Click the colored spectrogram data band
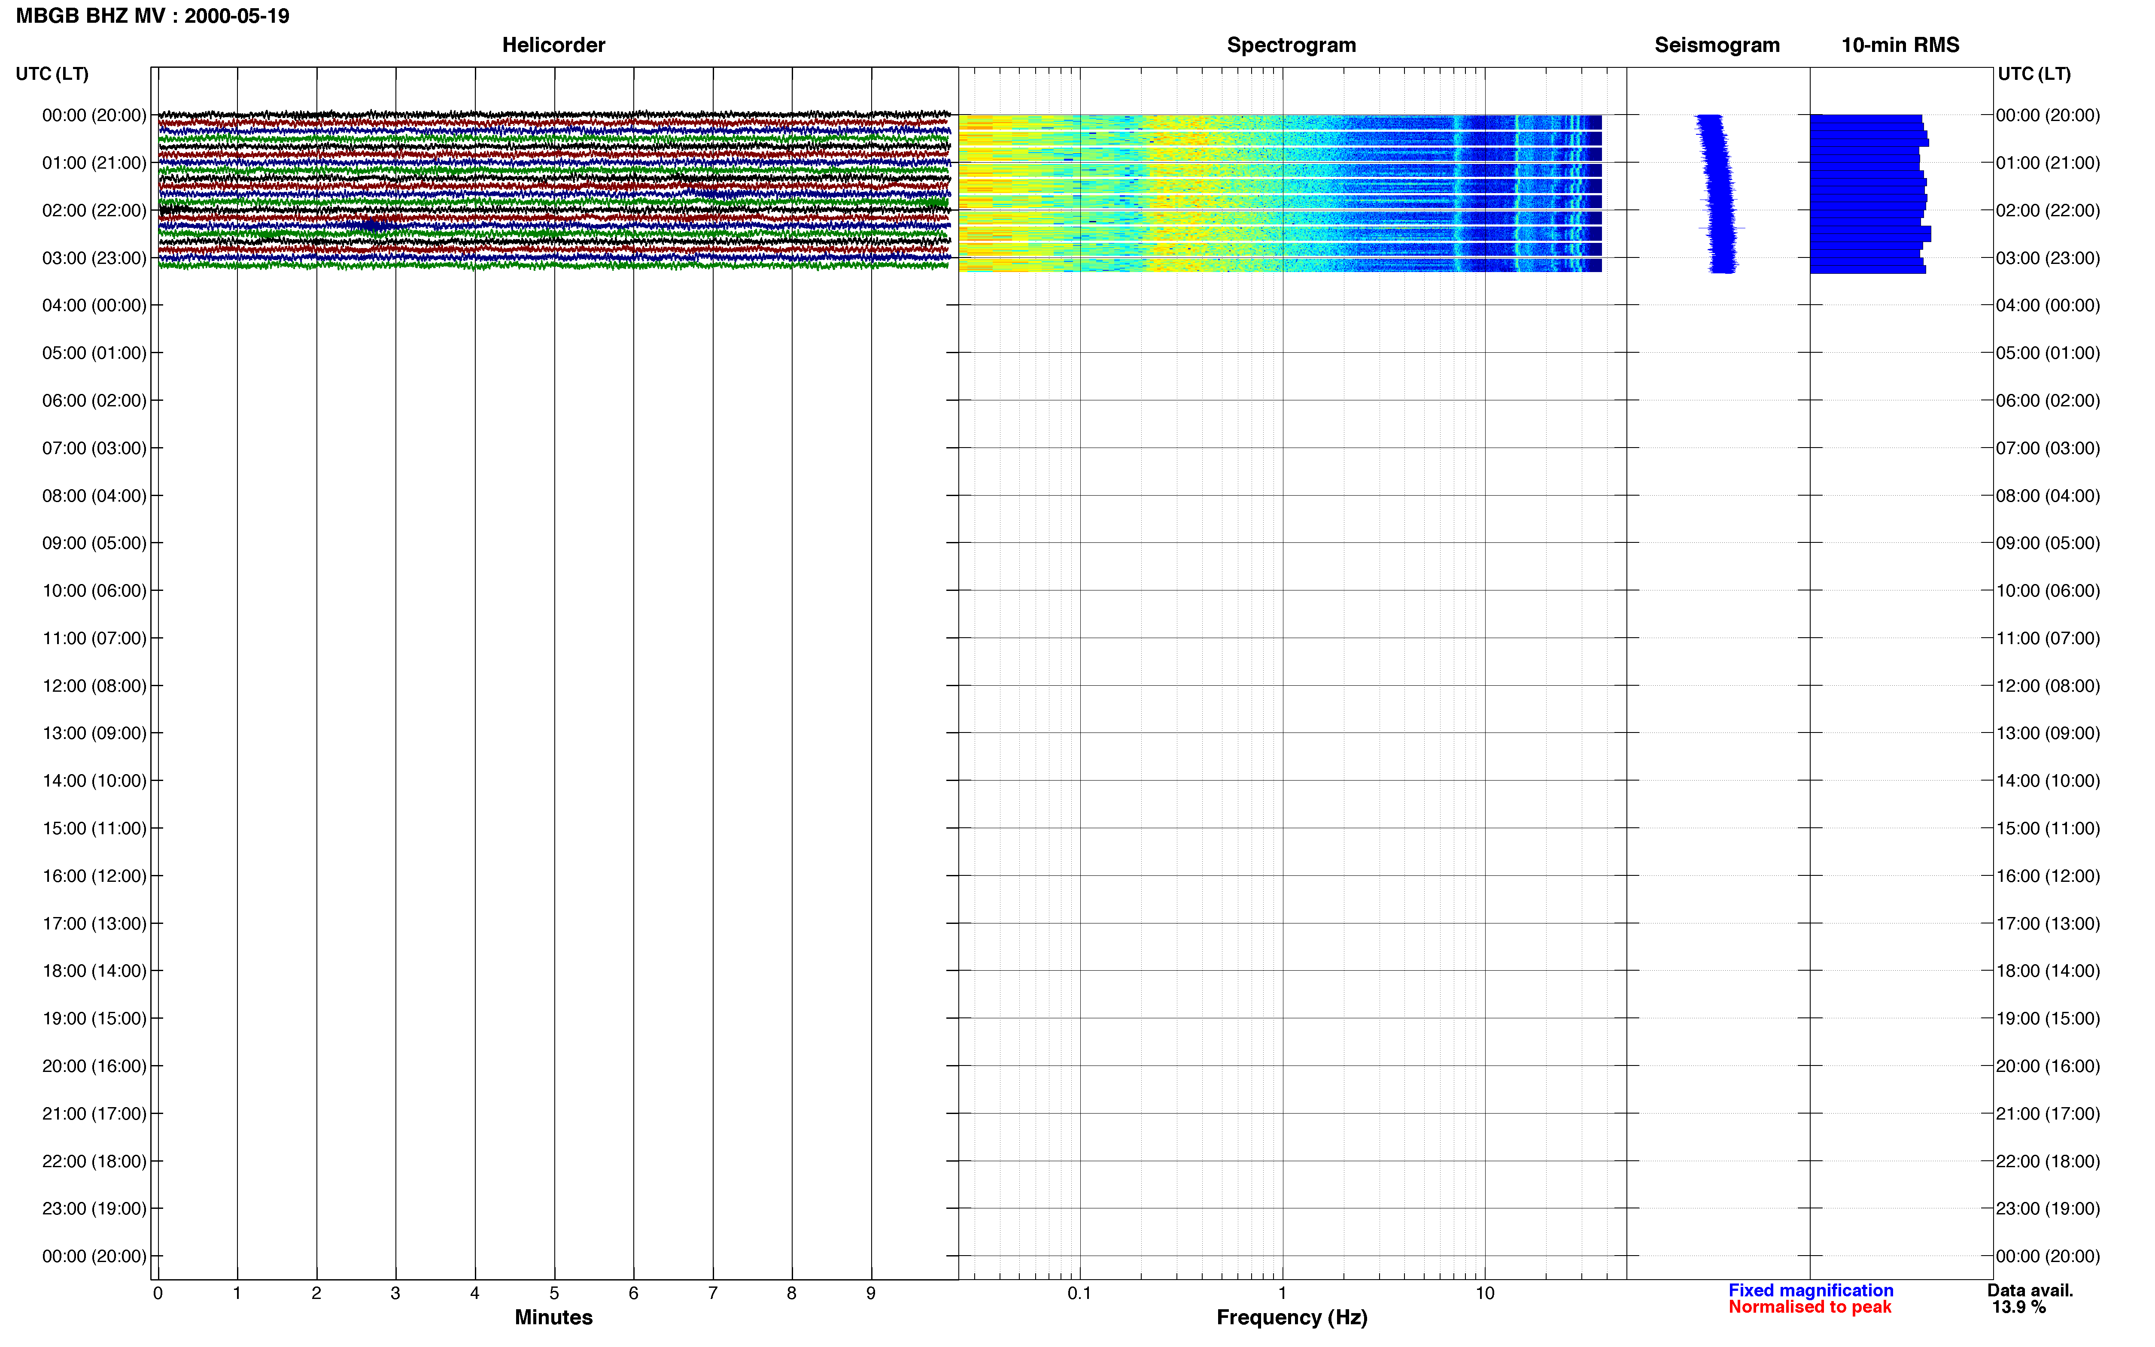Viewport: 2155px width, 1347px height. coord(1280,194)
